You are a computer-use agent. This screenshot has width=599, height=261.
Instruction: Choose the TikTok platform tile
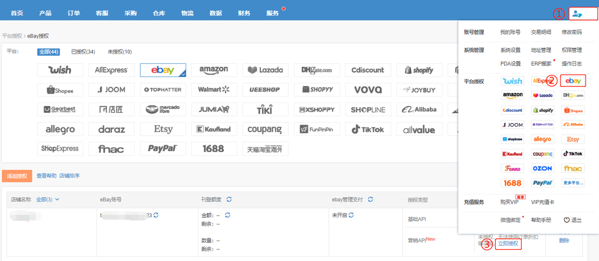(368, 129)
